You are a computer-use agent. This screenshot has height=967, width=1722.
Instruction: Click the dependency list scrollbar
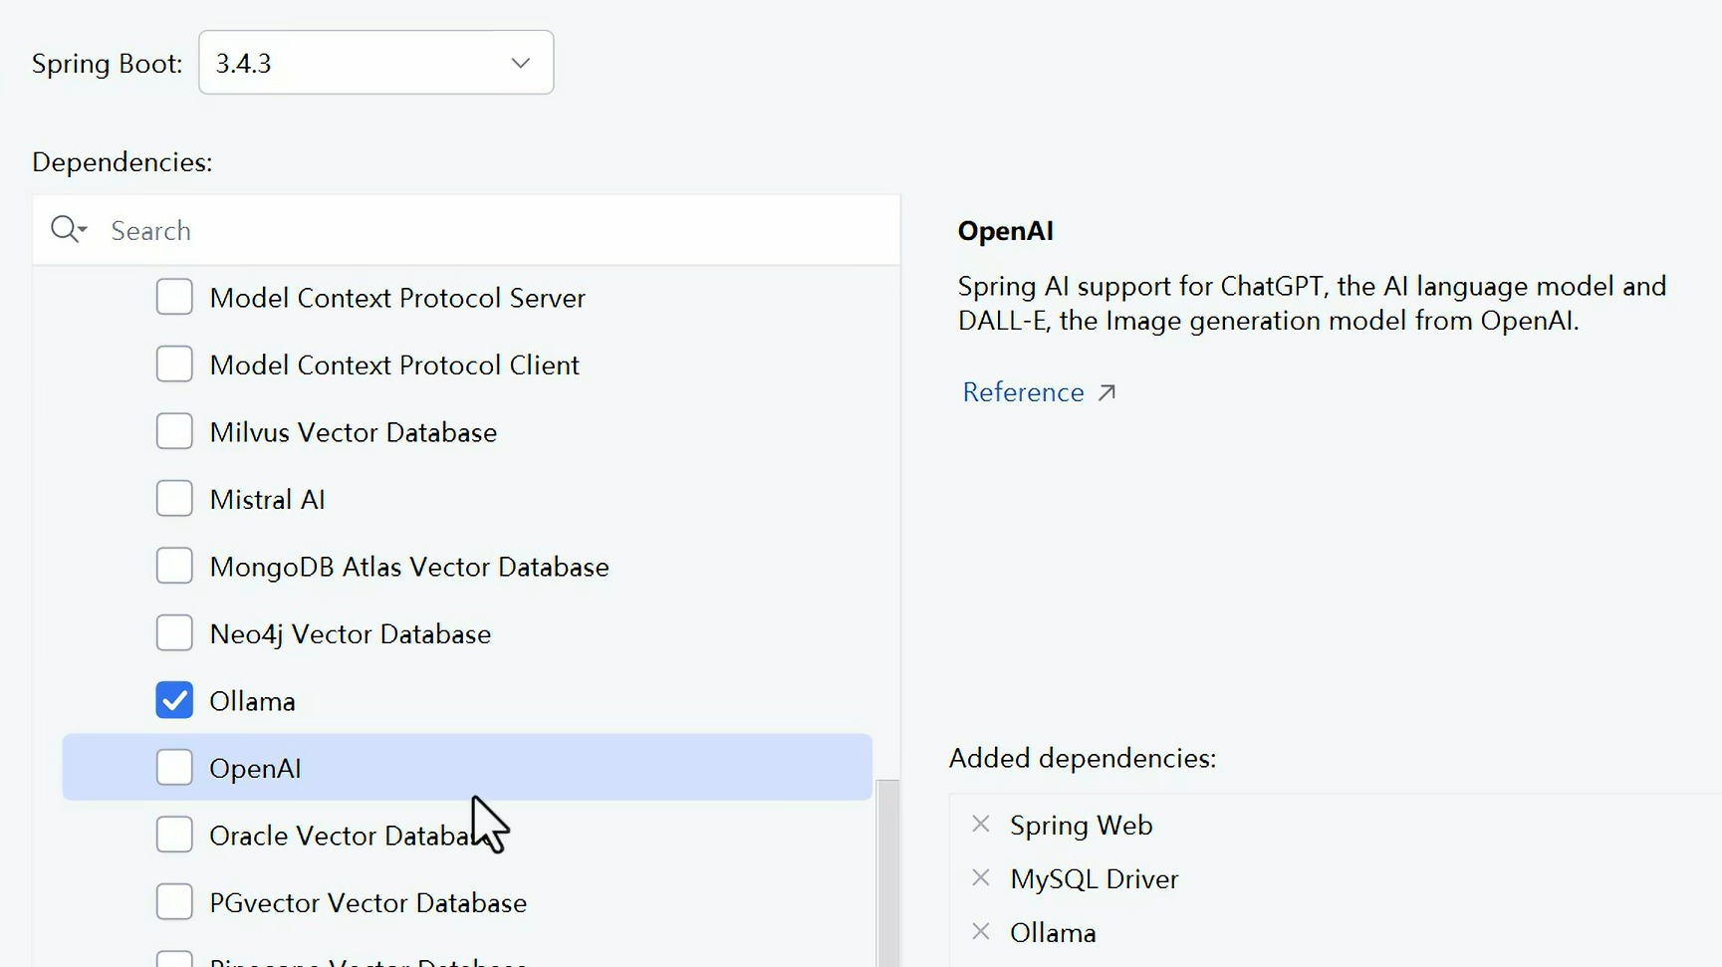click(887, 873)
